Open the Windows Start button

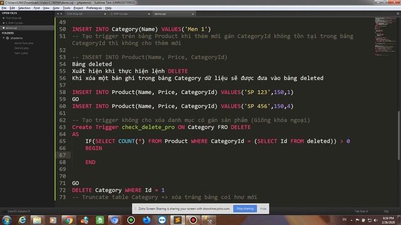(x=7, y=220)
